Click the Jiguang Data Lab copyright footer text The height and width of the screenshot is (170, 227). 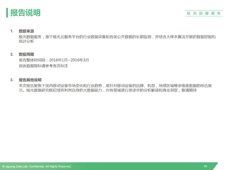tap(37, 166)
